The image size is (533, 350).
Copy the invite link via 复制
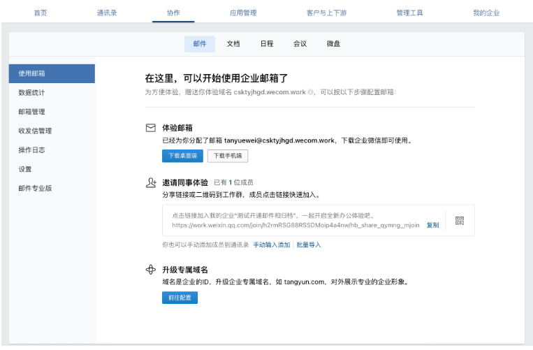pos(433,226)
